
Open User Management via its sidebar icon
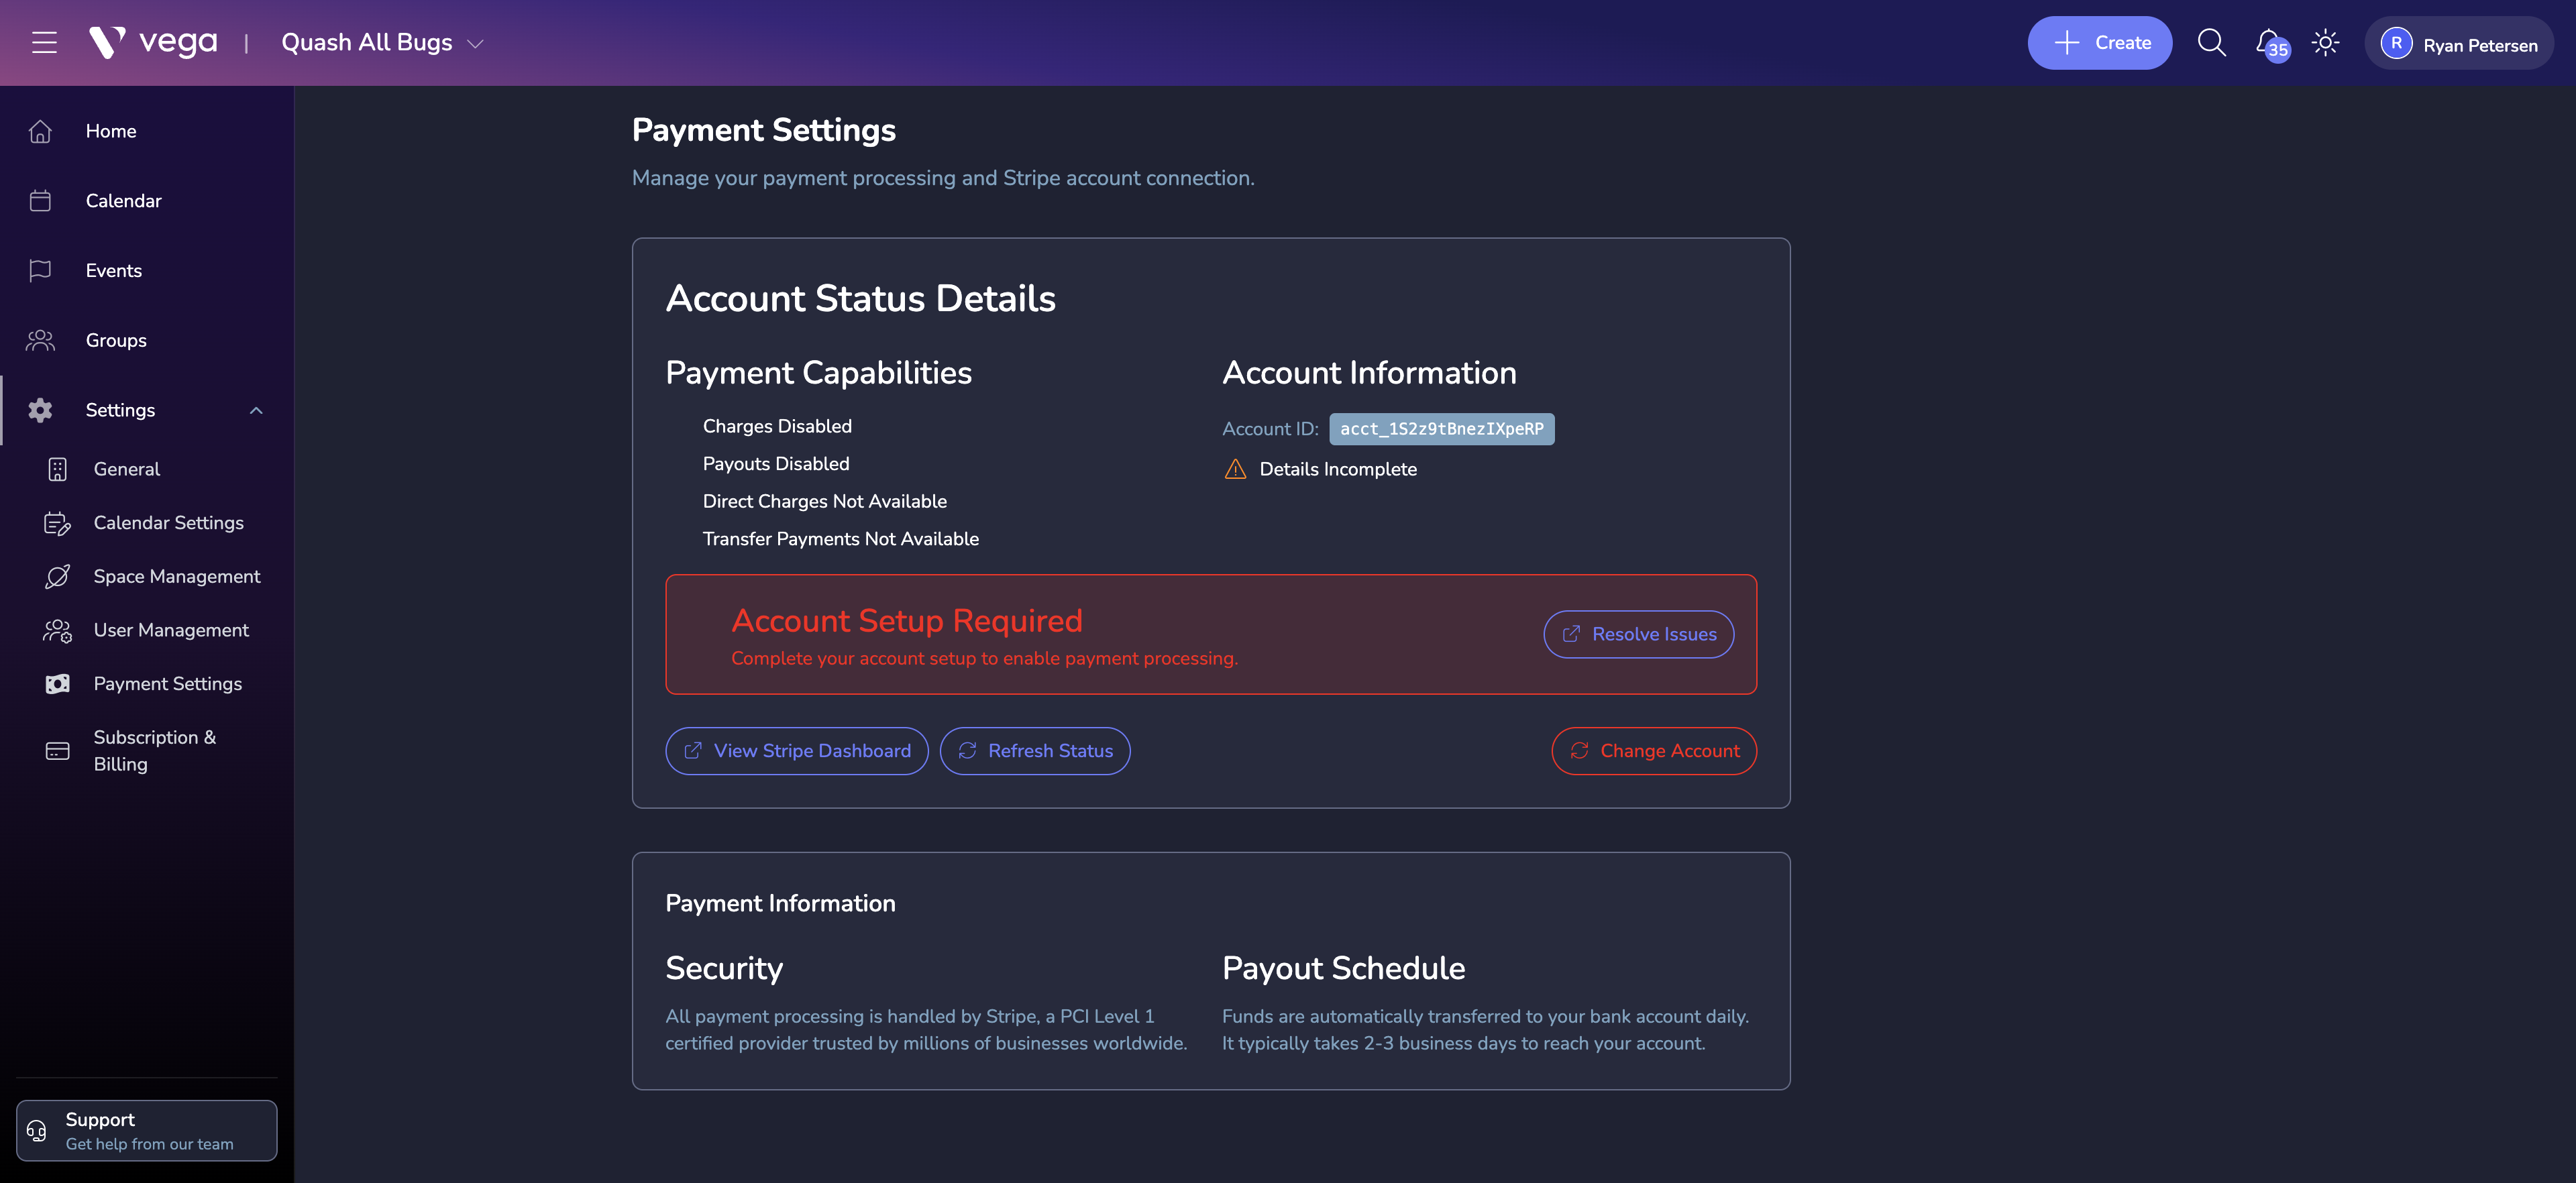(57, 630)
